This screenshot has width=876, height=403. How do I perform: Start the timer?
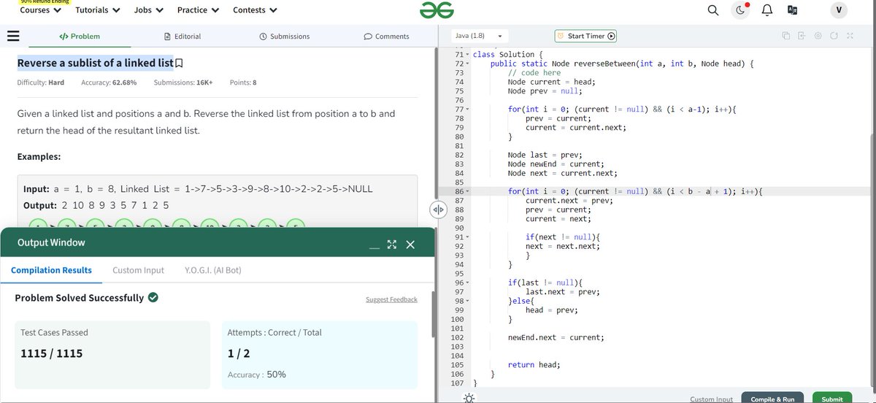coord(585,36)
